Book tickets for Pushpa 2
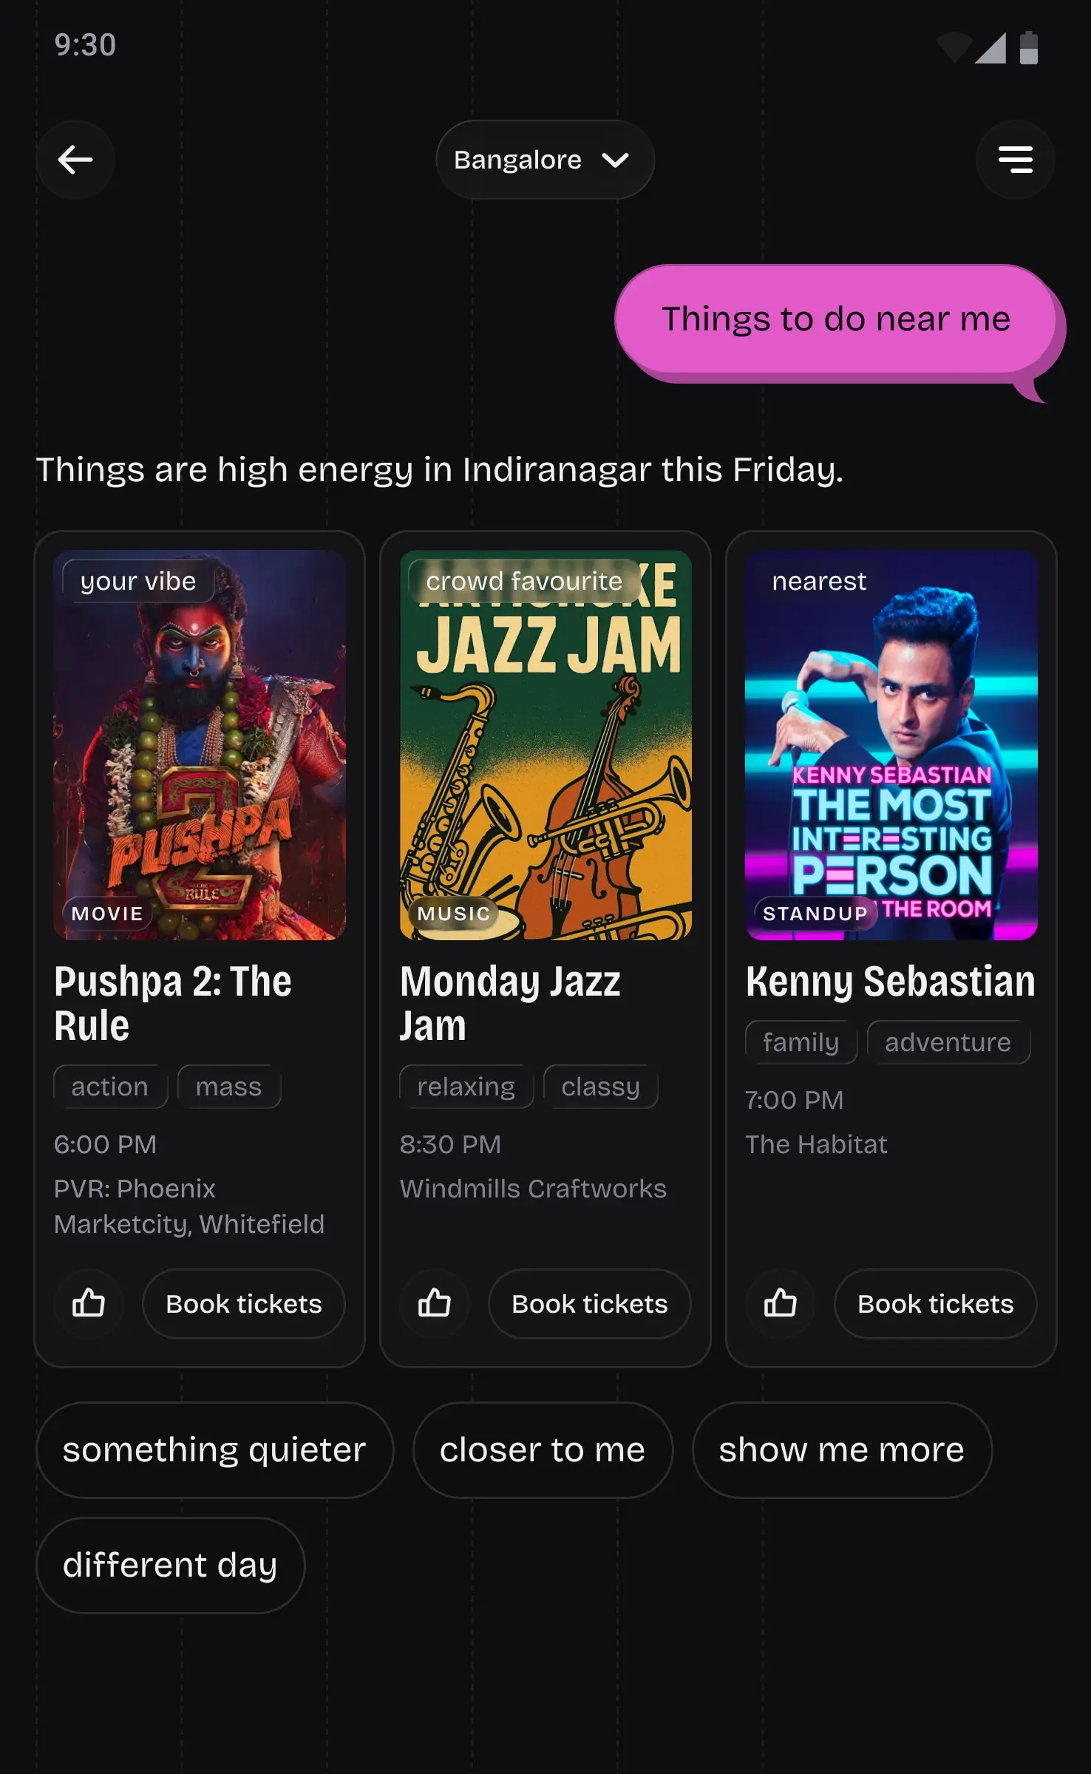 tap(244, 1303)
